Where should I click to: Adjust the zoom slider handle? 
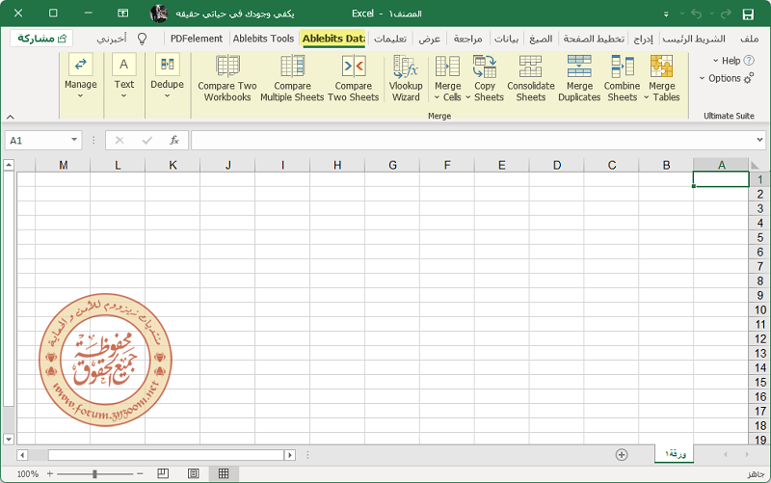(94, 473)
